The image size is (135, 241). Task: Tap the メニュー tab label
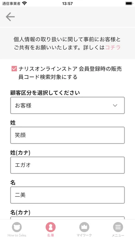(118, 235)
